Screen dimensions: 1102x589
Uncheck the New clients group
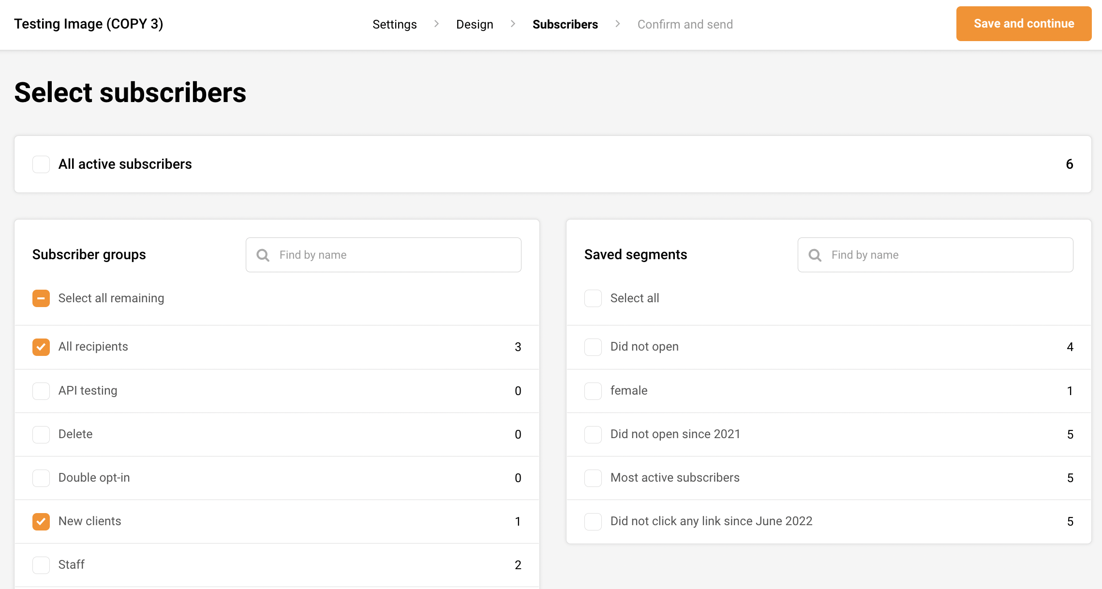point(41,521)
